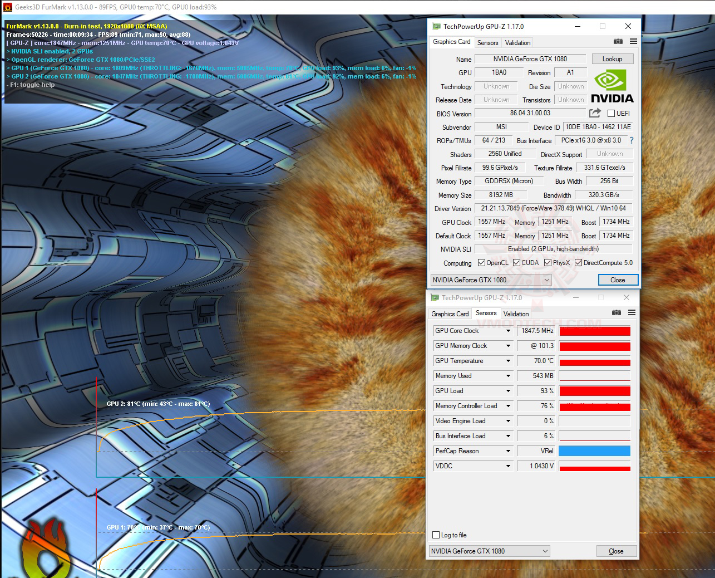Toggle the PhysX checkbox
The height and width of the screenshot is (578, 715).
click(548, 263)
